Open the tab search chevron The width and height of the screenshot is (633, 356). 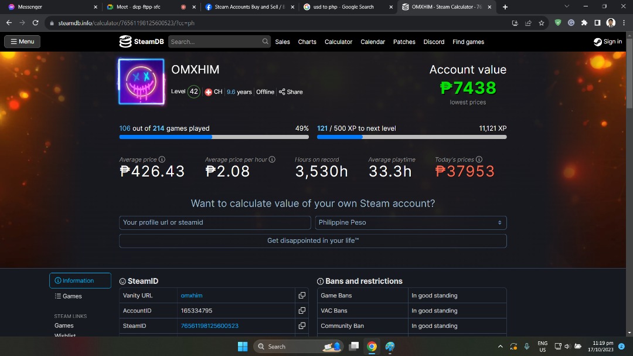click(567, 6)
